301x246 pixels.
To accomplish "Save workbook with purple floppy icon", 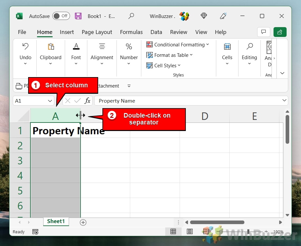I will coord(78,16).
